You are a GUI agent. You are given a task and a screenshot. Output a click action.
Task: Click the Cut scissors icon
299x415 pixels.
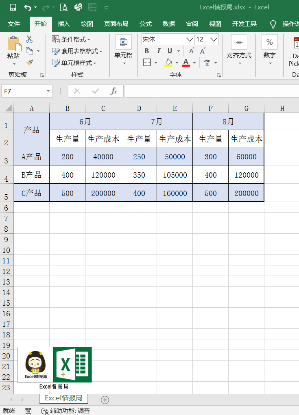[x=29, y=39]
